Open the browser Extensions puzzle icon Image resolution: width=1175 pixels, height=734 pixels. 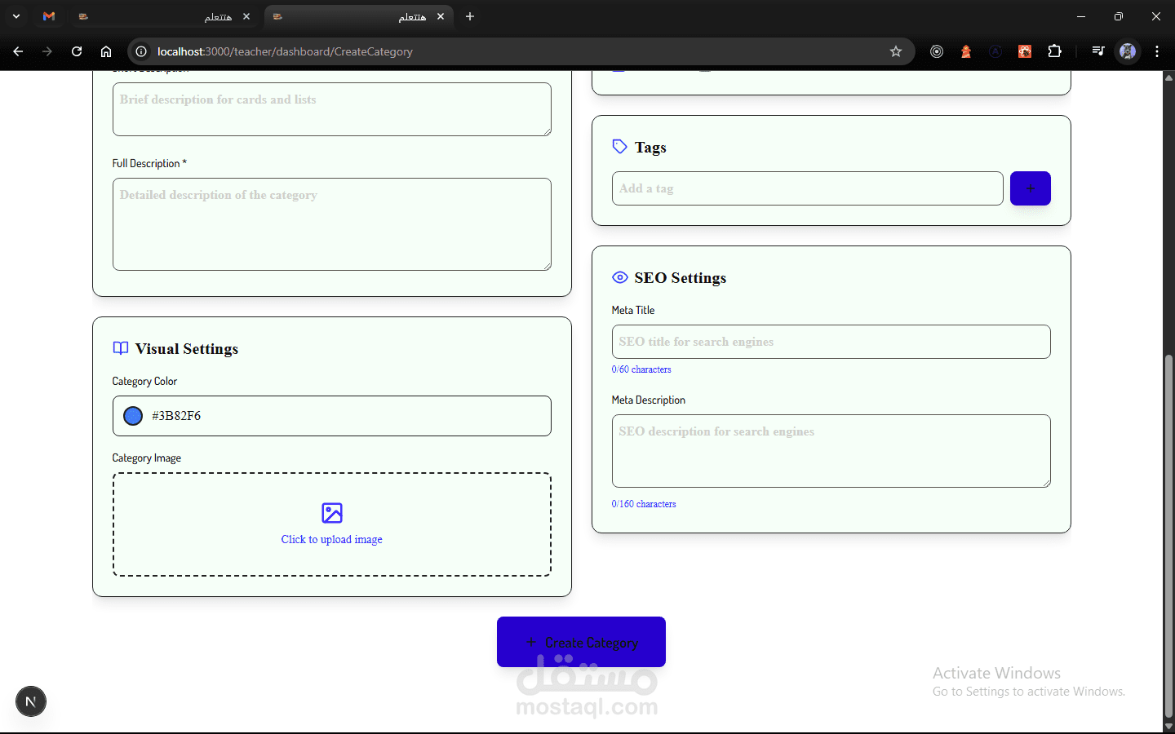1054,51
